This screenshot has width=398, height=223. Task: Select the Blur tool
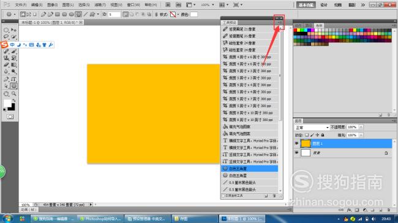pos(6,71)
